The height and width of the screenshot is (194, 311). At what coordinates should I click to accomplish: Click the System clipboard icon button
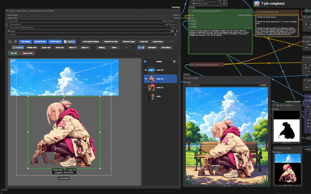tap(69, 41)
